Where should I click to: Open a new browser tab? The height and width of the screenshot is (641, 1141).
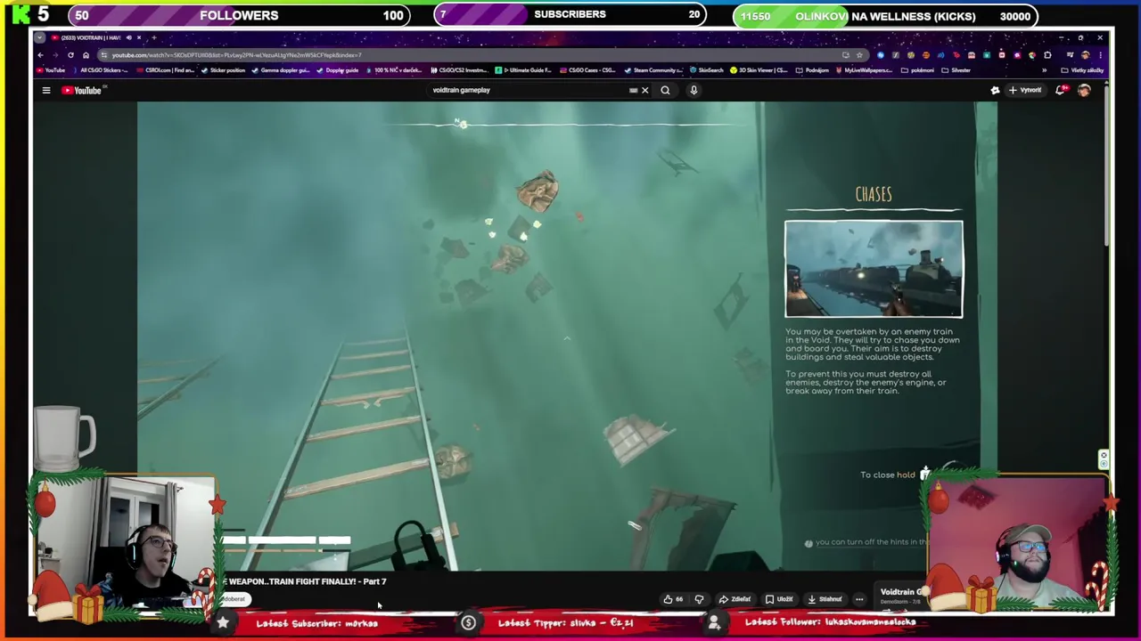click(154, 37)
